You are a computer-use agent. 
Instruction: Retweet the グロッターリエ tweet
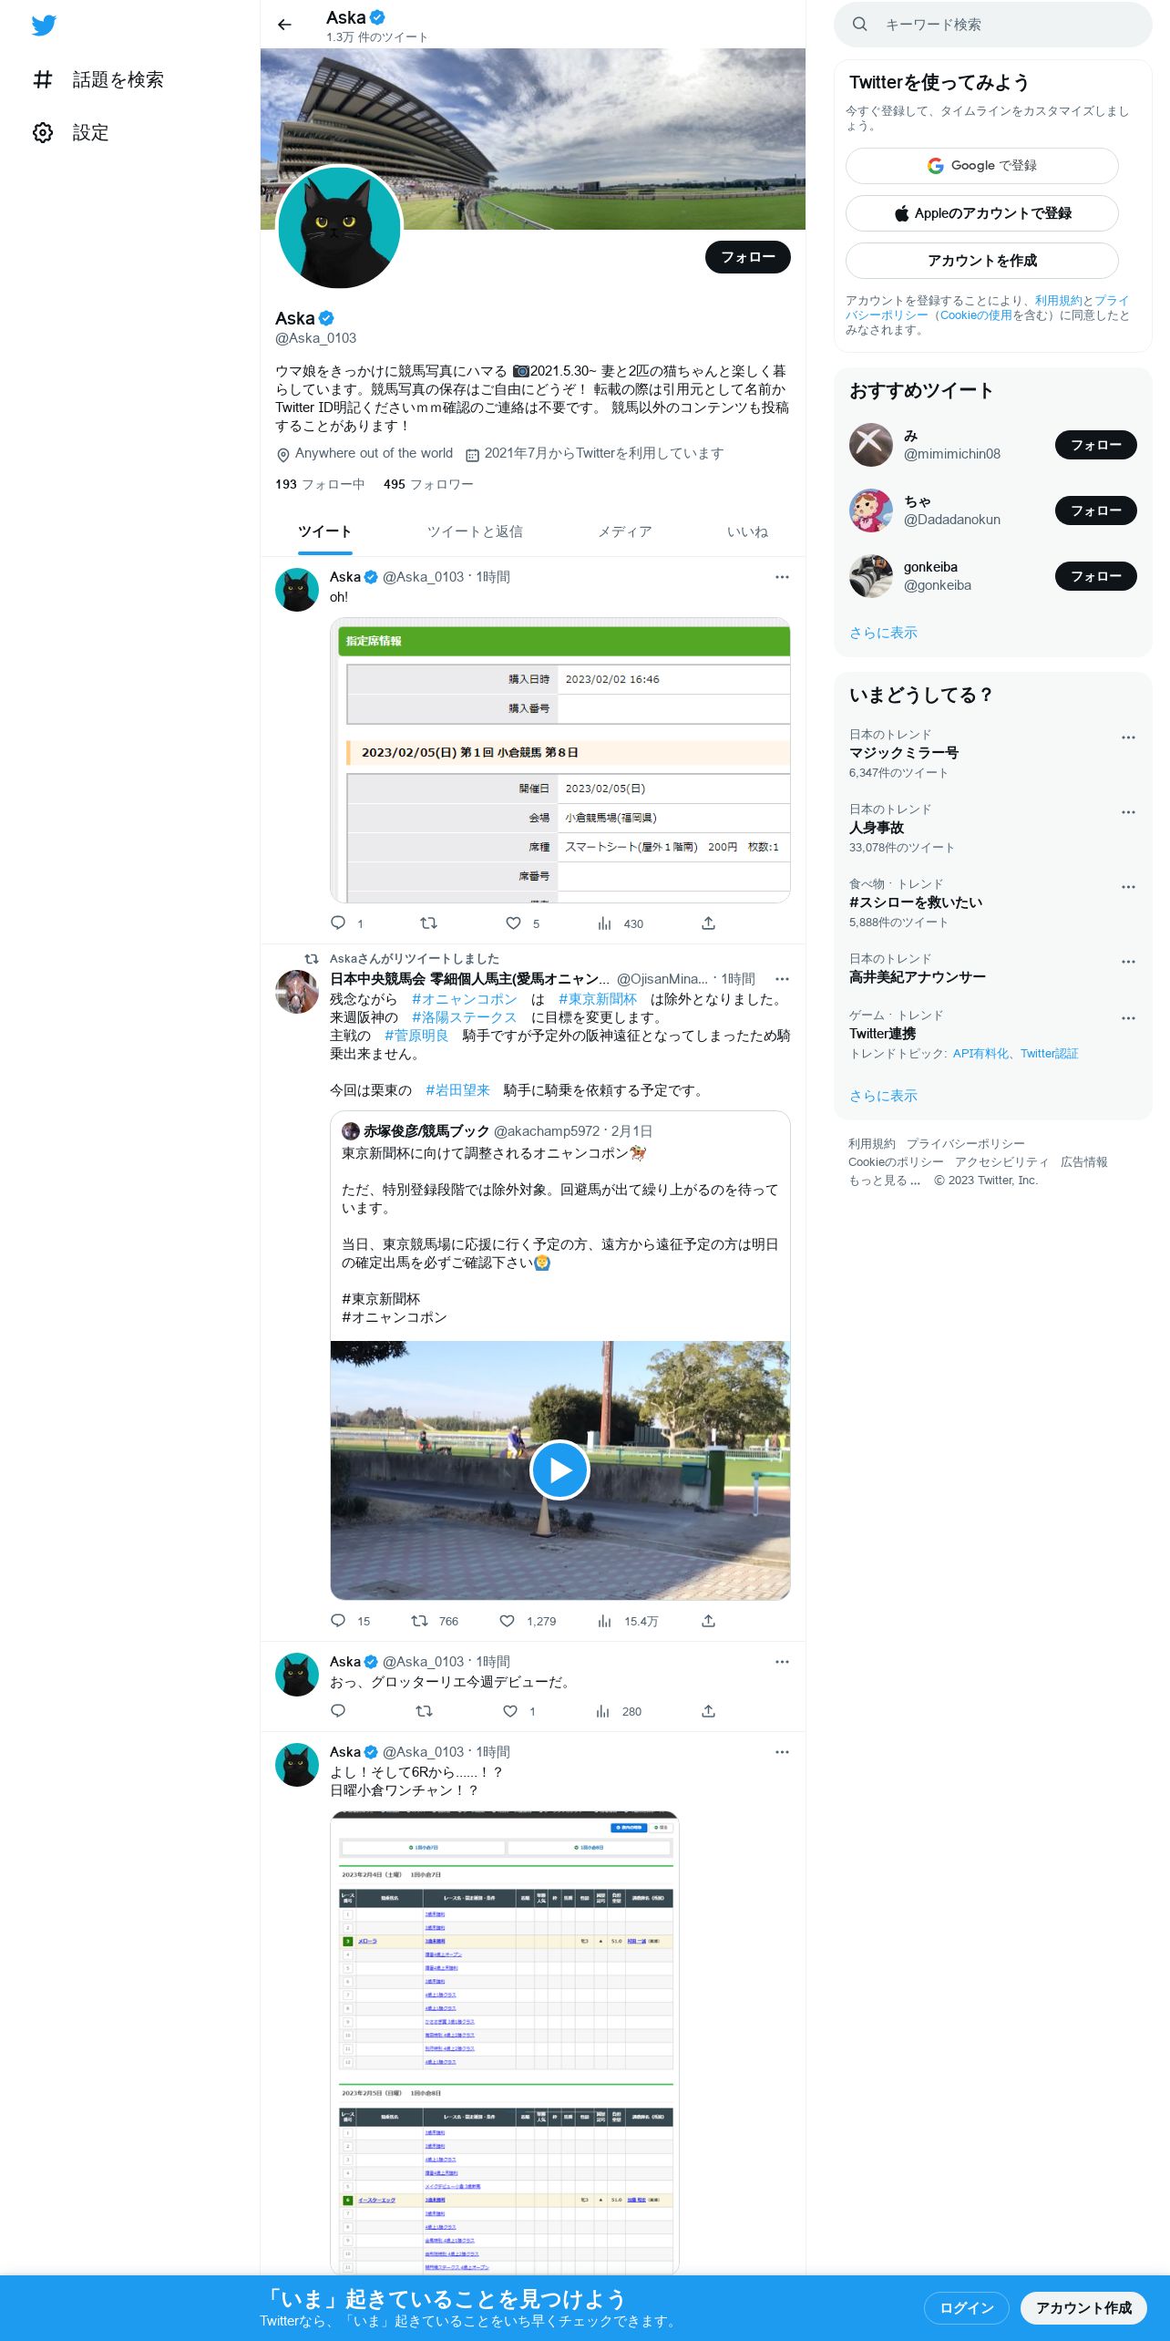click(424, 1711)
